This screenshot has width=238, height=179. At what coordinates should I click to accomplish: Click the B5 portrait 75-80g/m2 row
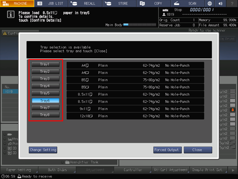click(135, 80)
